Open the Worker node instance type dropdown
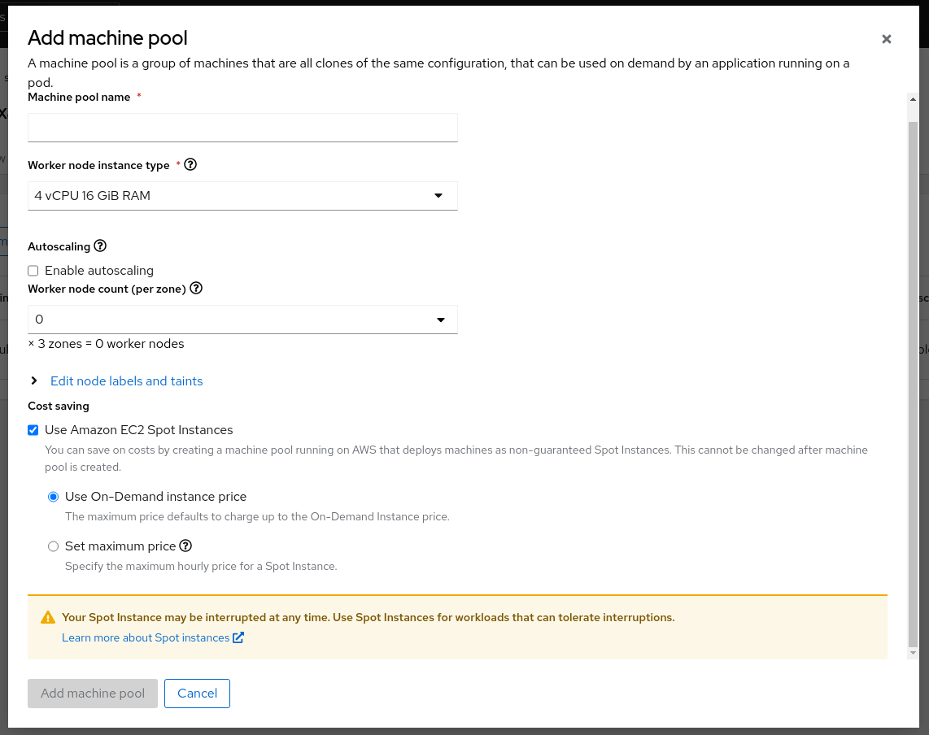 click(x=242, y=196)
